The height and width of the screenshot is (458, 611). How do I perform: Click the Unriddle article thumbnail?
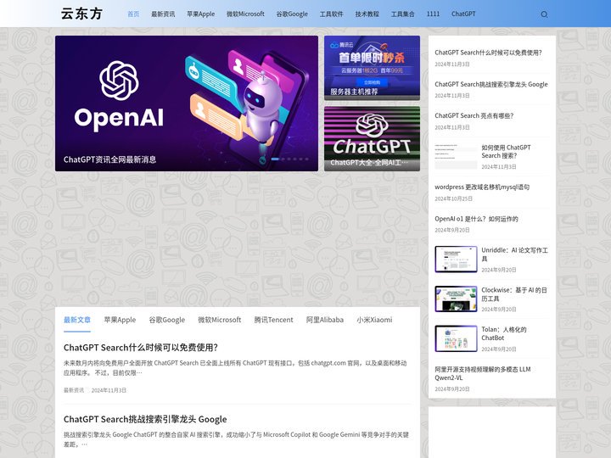456,259
